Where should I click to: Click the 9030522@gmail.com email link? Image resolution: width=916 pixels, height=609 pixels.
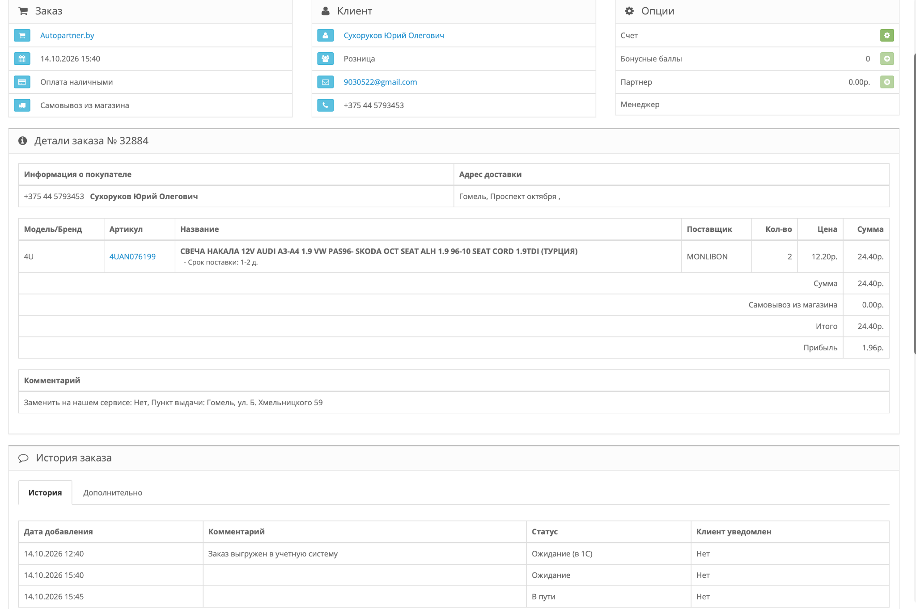380,82
